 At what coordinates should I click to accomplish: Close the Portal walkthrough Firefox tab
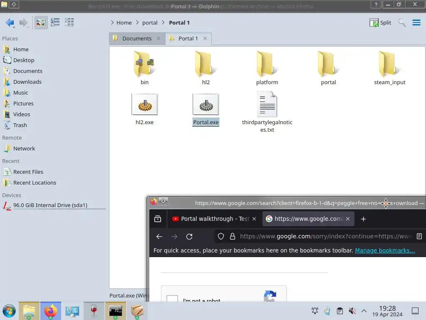(x=254, y=219)
